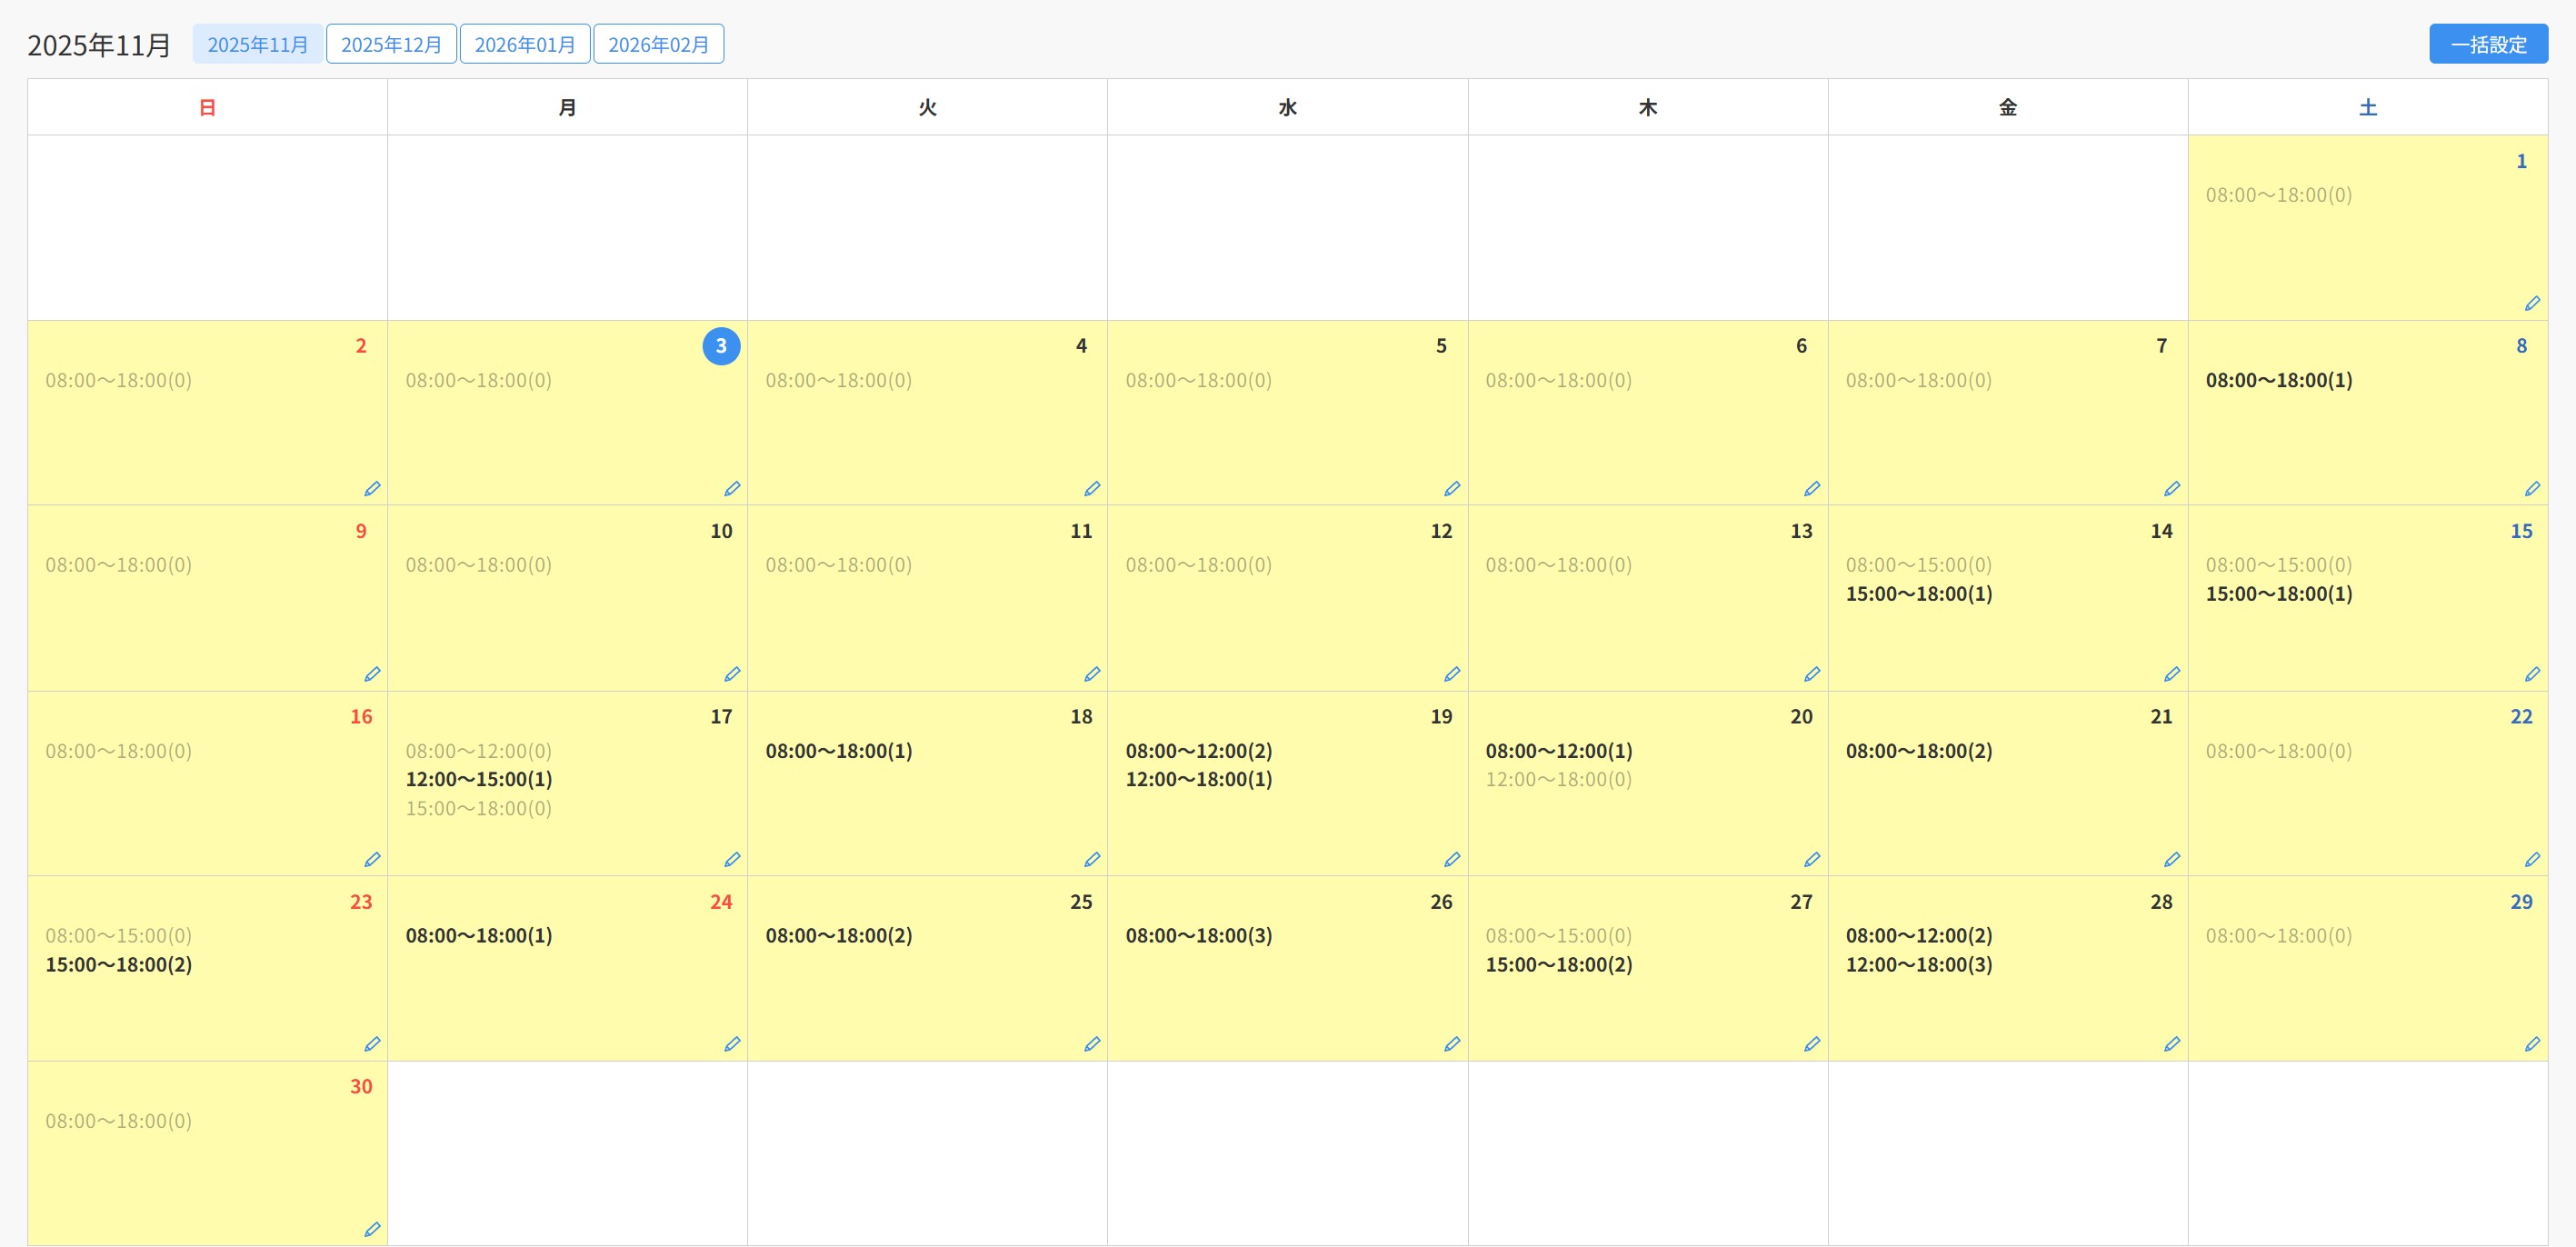Click the pencil icon on November 14
Image resolution: width=2576 pixels, height=1247 pixels.
point(2172,674)
